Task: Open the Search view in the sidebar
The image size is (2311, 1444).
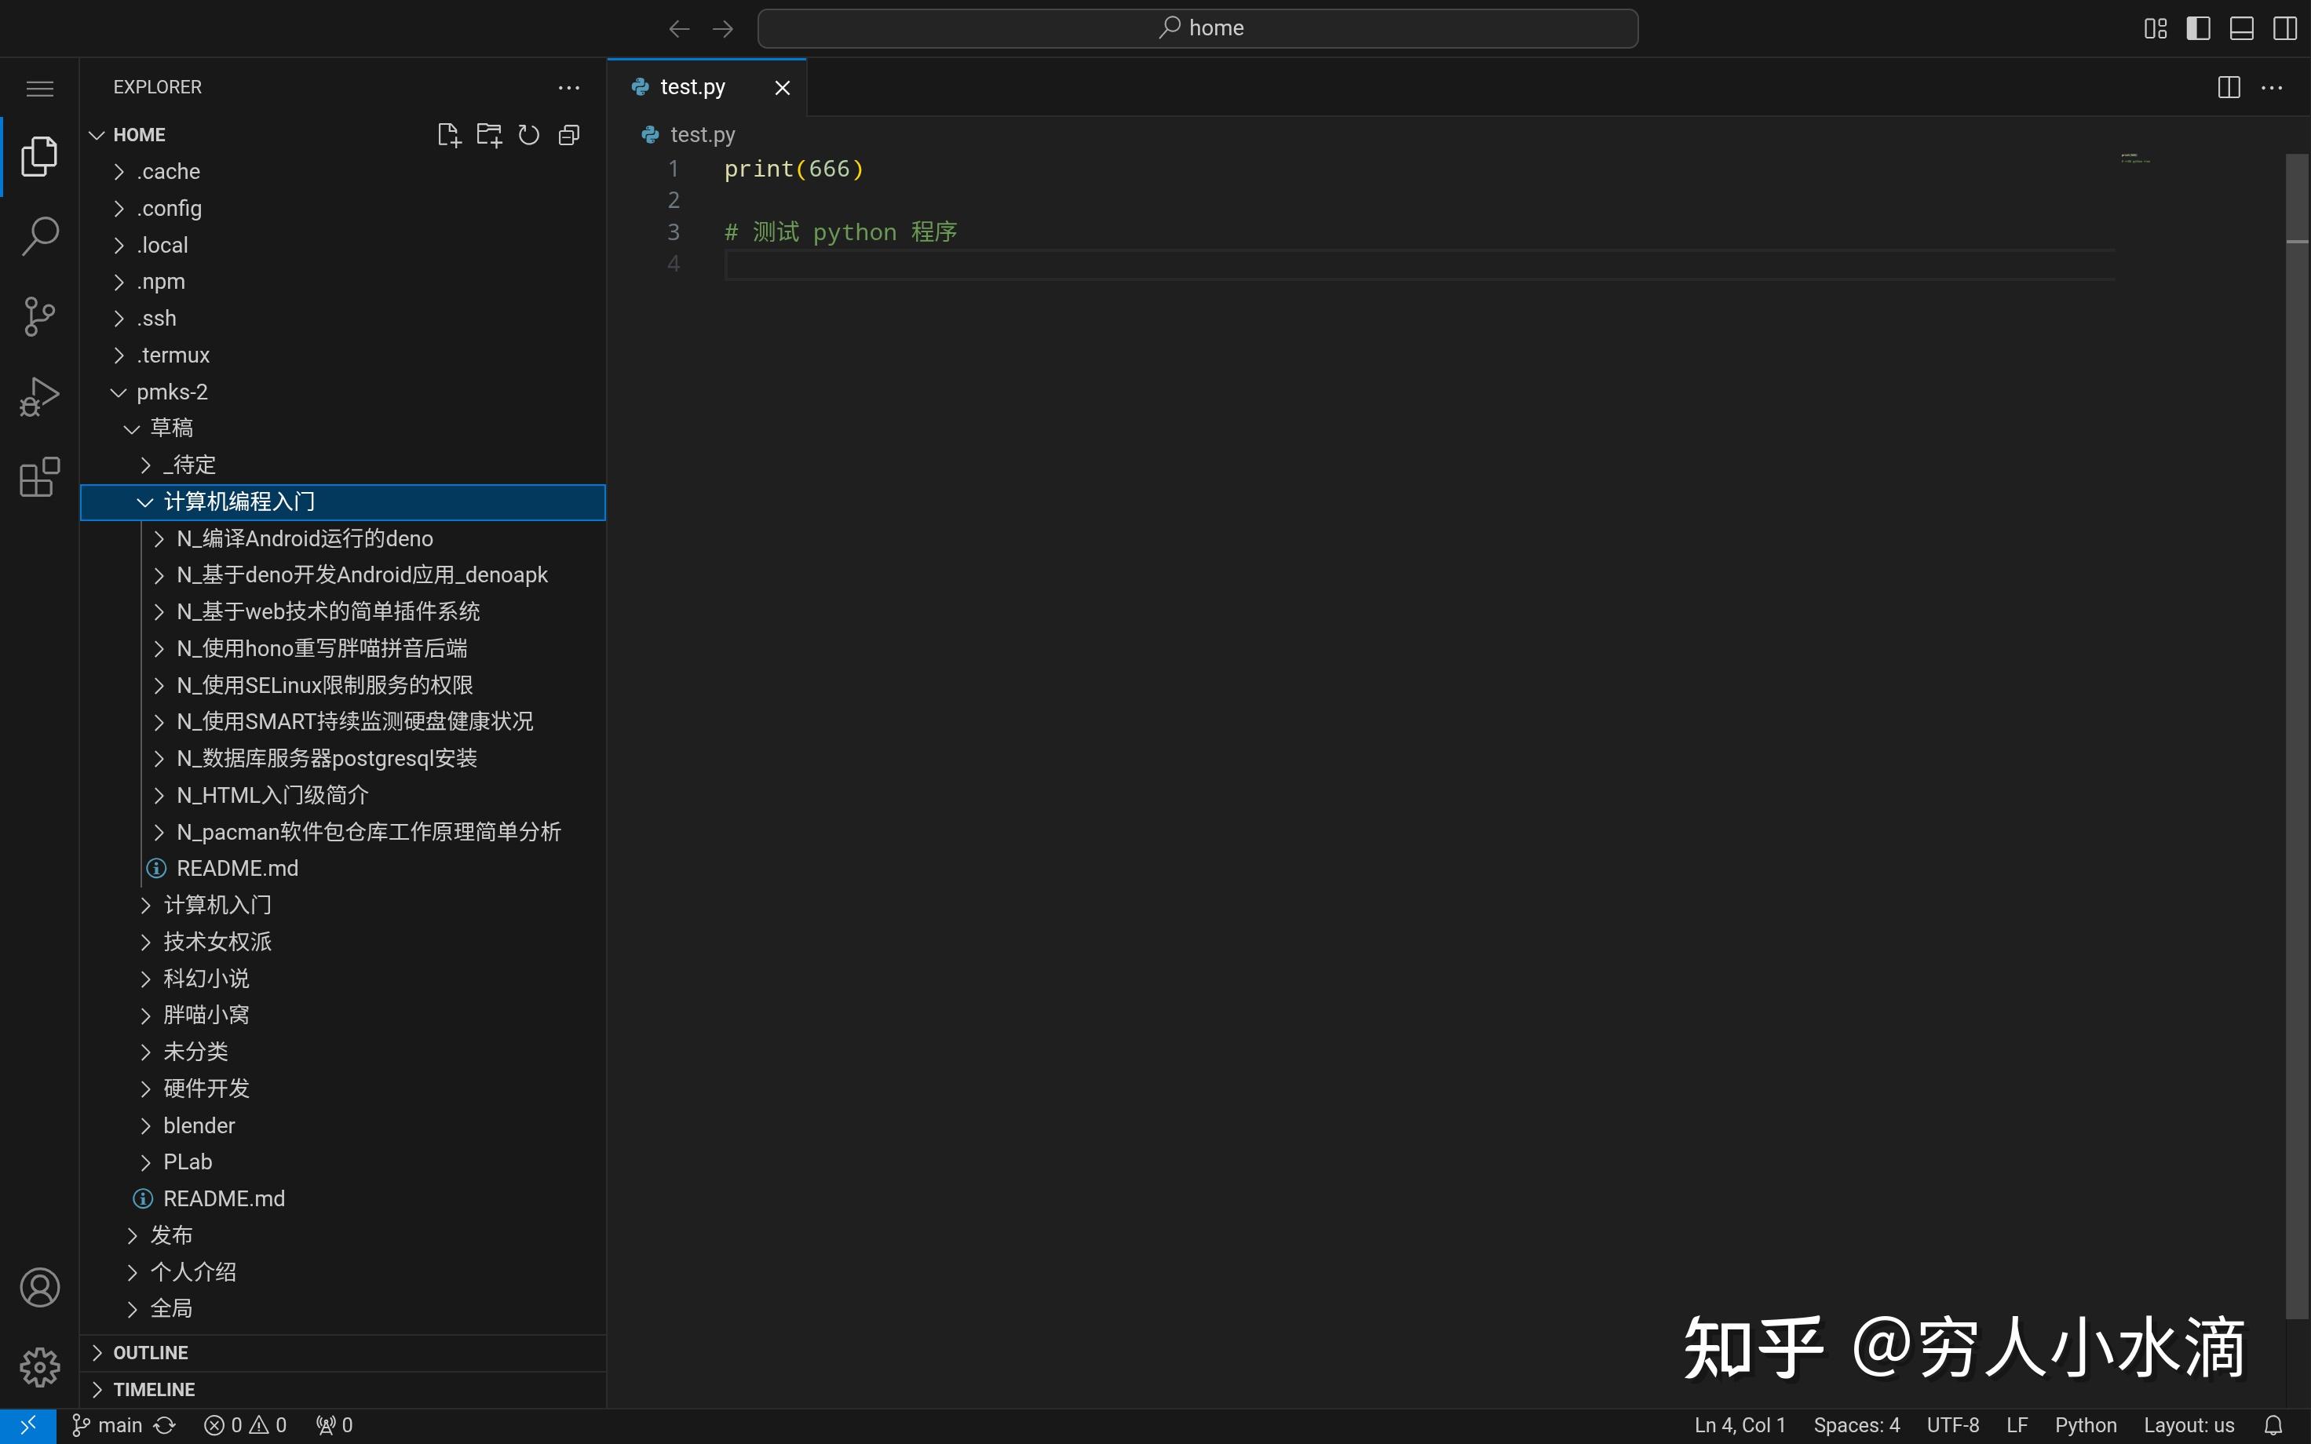Action: pyautogui.click(x=39, y=235)
